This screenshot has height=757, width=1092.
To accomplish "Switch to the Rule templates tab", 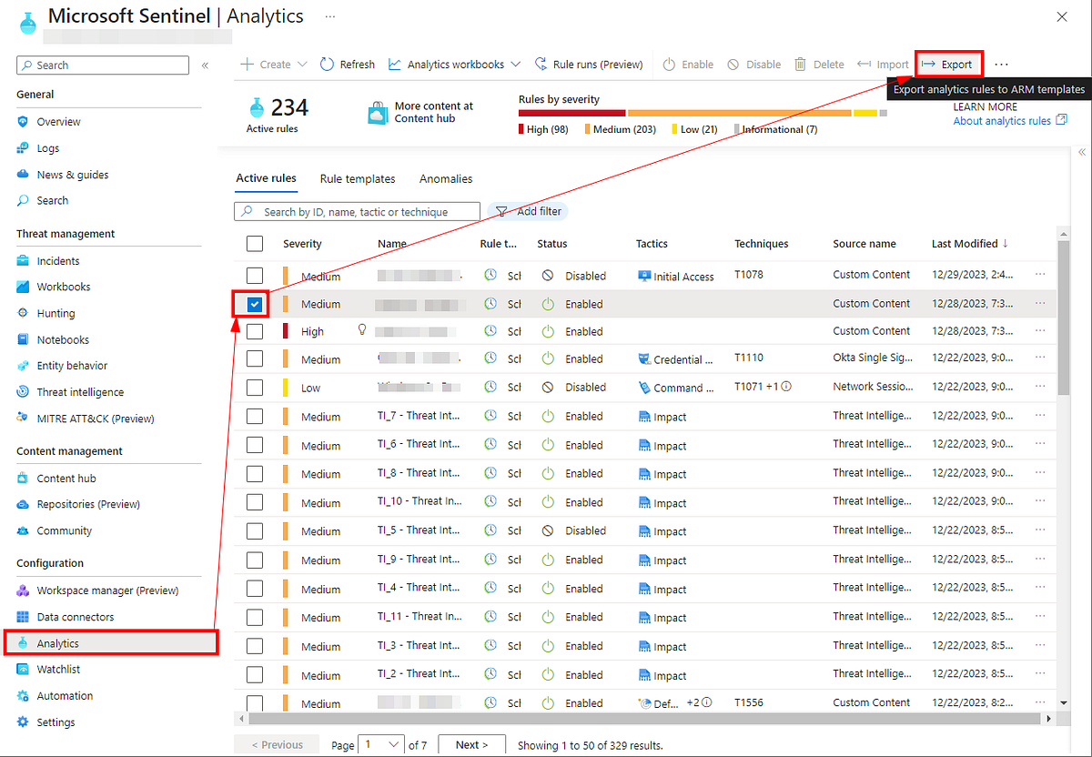I will pyautogui.click(x=357, y=178).
